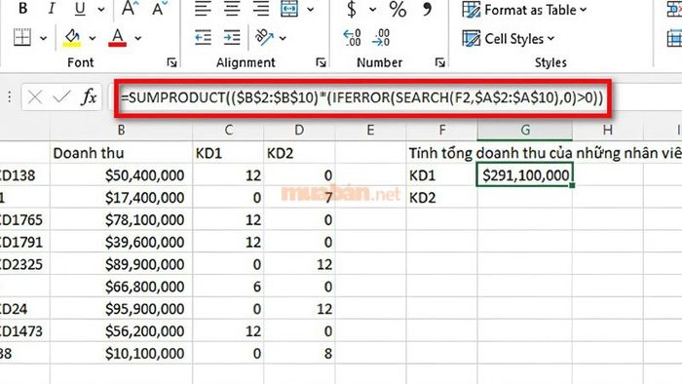
Task: Select column D header
Action: tap(299, 130)
